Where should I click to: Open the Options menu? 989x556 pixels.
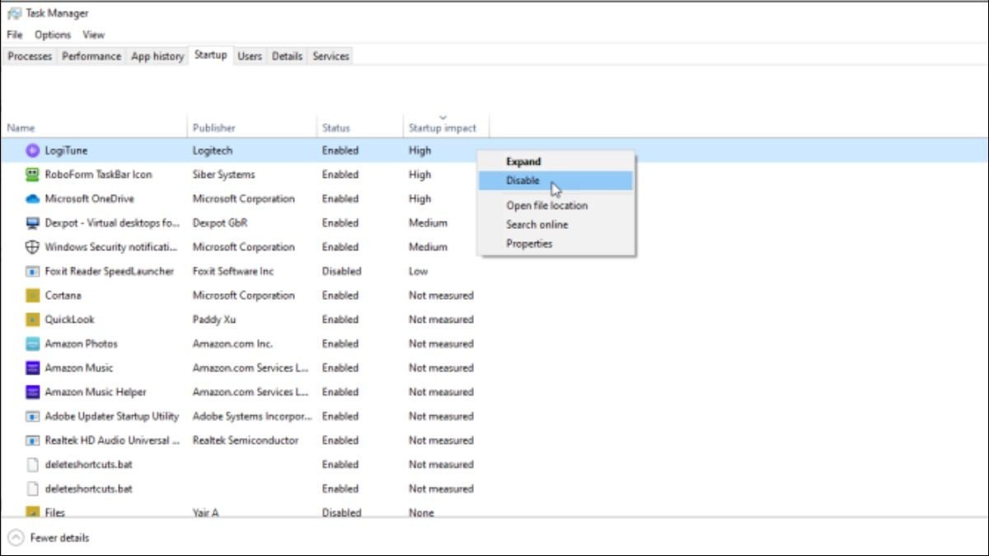pos(52,35)
